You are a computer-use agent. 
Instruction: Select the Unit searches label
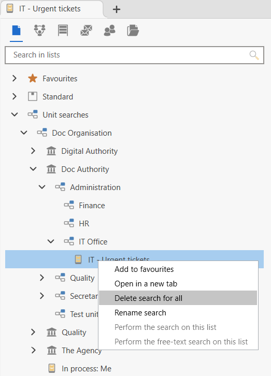[x=65, y=115]
